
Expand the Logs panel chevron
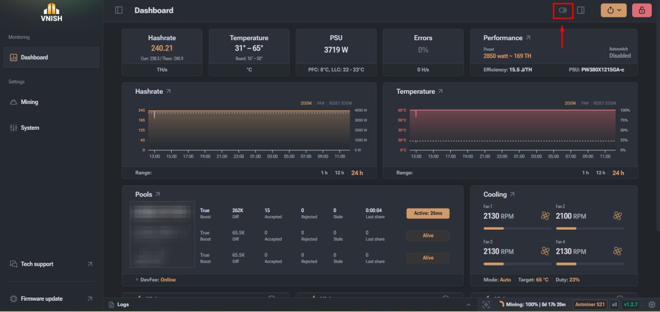coord(469,305)
